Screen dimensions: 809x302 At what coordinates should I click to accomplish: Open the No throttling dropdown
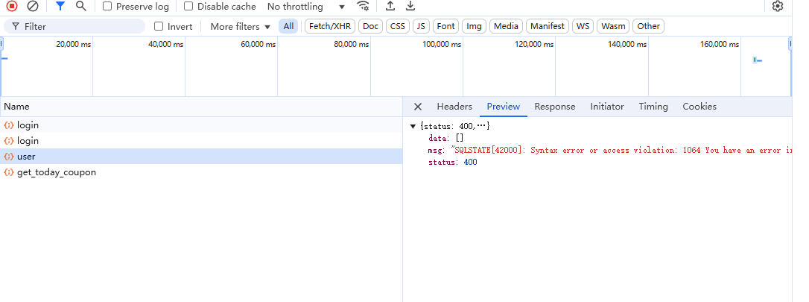[x=305, y=7]
